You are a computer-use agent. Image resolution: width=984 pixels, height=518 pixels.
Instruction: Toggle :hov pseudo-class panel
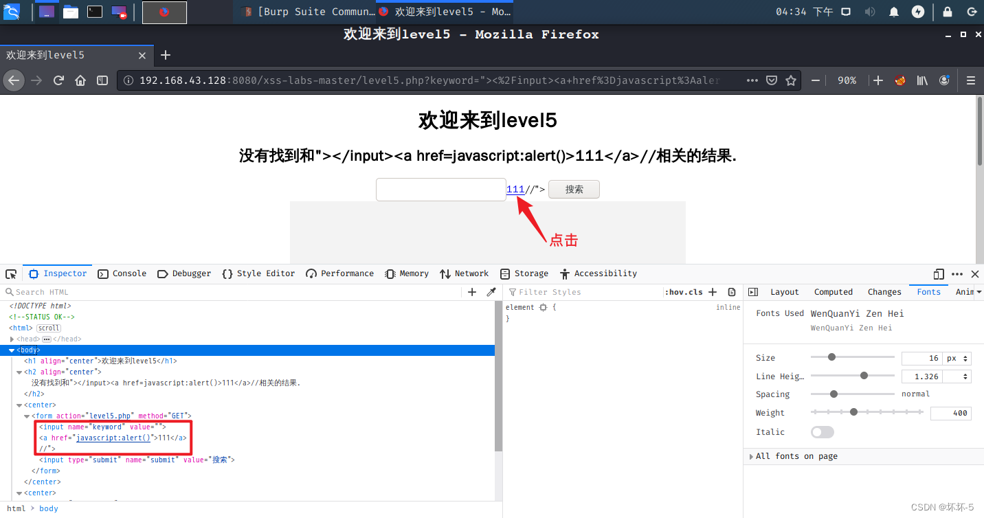tap(673, 292)
